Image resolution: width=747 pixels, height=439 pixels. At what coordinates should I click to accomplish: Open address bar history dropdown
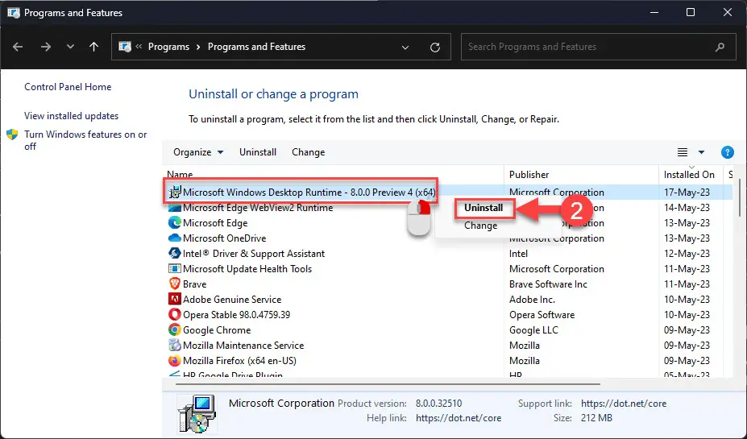click(405, 48)
